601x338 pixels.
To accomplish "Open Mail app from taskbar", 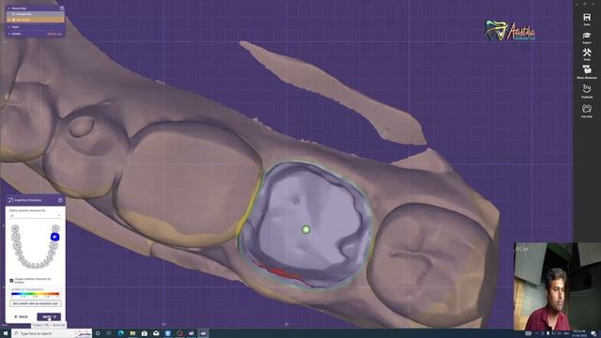I will [156, 333].
